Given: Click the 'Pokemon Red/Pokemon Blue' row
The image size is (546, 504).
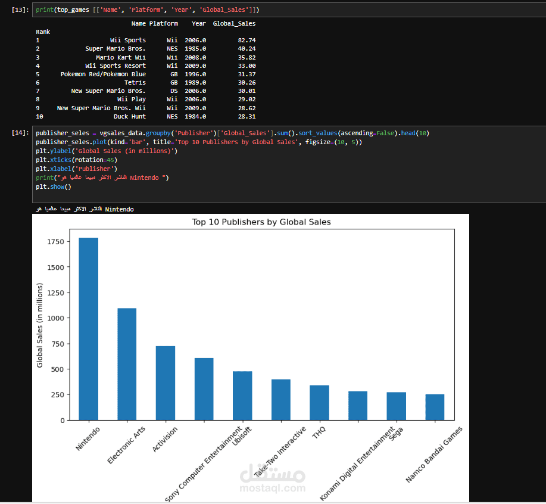Looking at the screenshot, I should click(145, 74).
